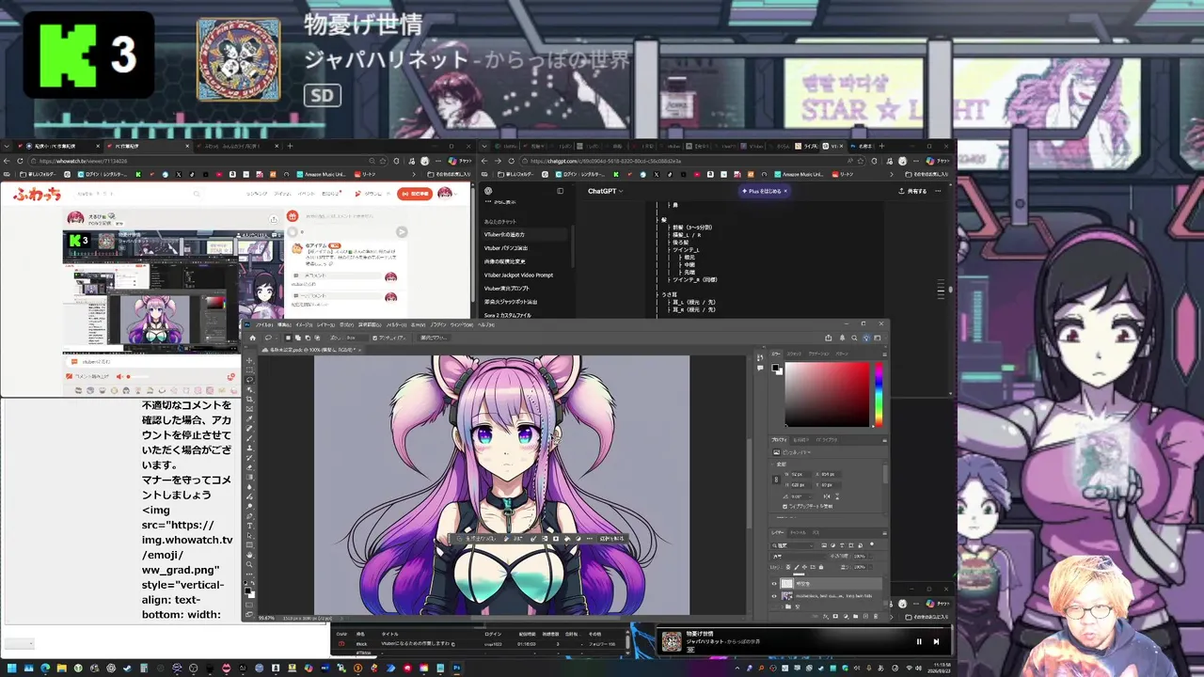
Task: Toggle the checkbox in Properties transform section
Action: [784, 506]
